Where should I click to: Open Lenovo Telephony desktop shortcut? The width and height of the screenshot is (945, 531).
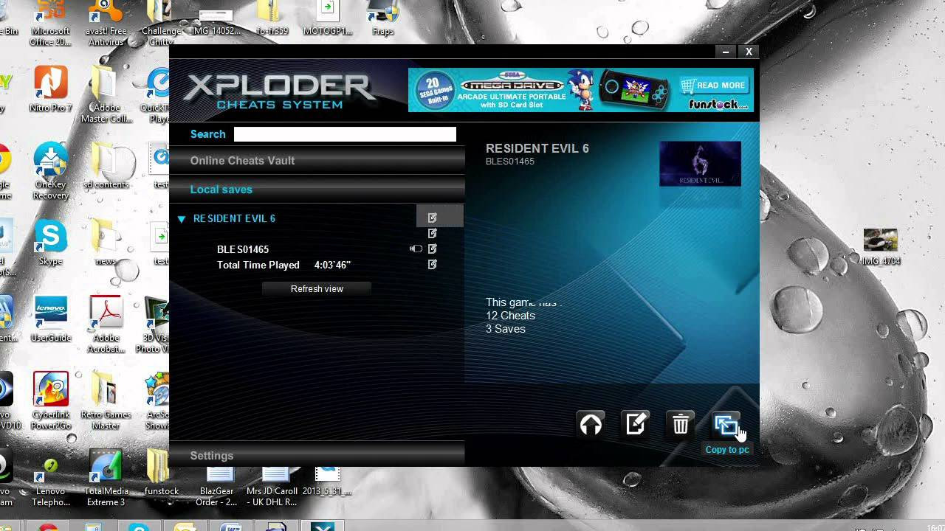pos(50,481)
